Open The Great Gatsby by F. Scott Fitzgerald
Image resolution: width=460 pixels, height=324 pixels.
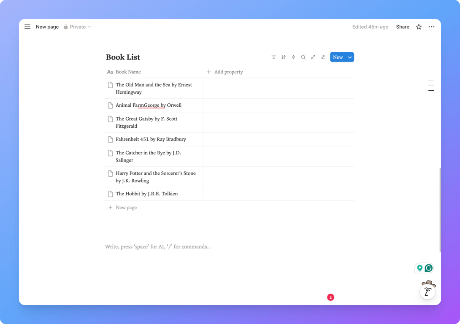click(x=146, y=123)
